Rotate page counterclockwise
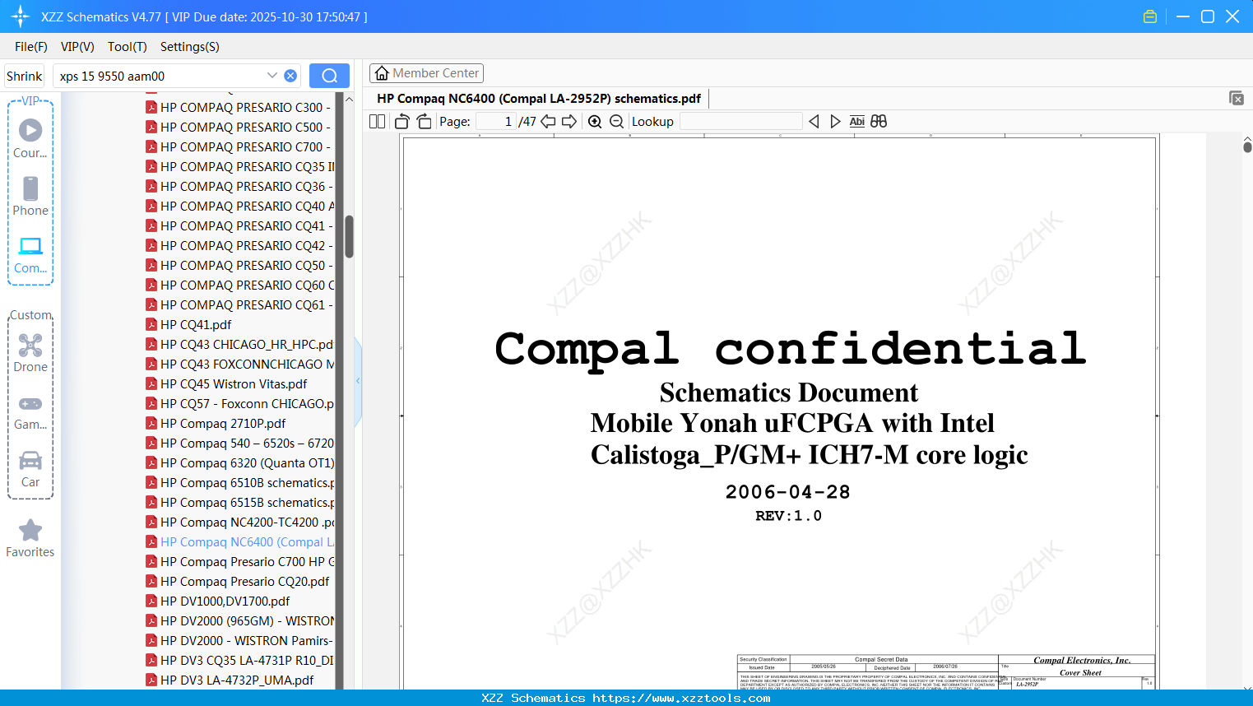1253x706 pixels. pos(402,122)
